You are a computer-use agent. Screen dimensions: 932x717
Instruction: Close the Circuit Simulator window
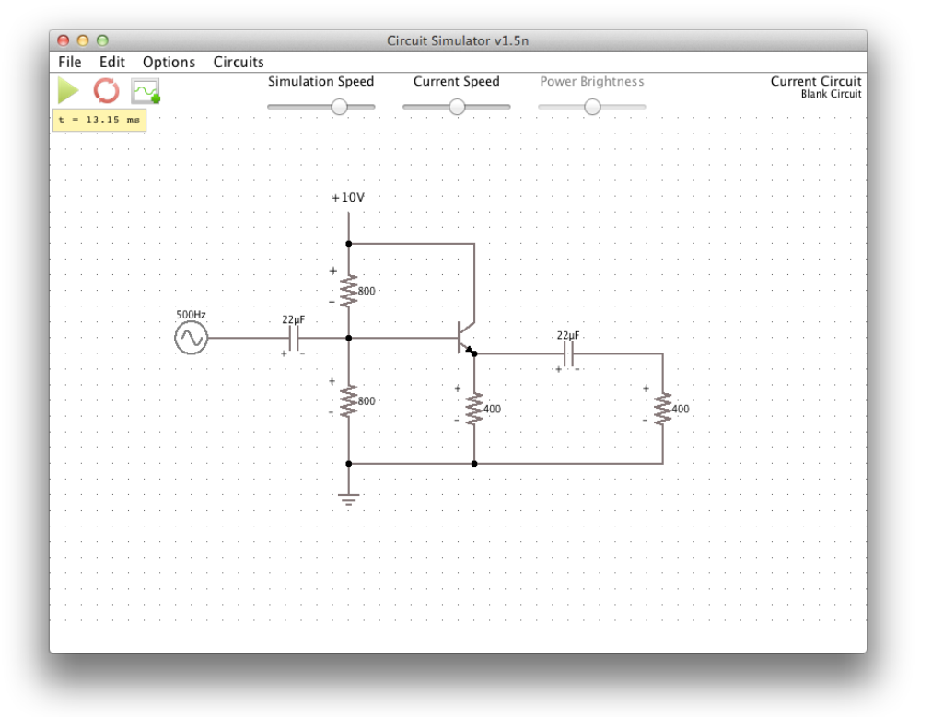[x=63, y=40]
